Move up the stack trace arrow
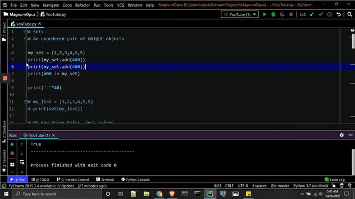The height and width of the screenshot is (199, 355). click(22, 144)
